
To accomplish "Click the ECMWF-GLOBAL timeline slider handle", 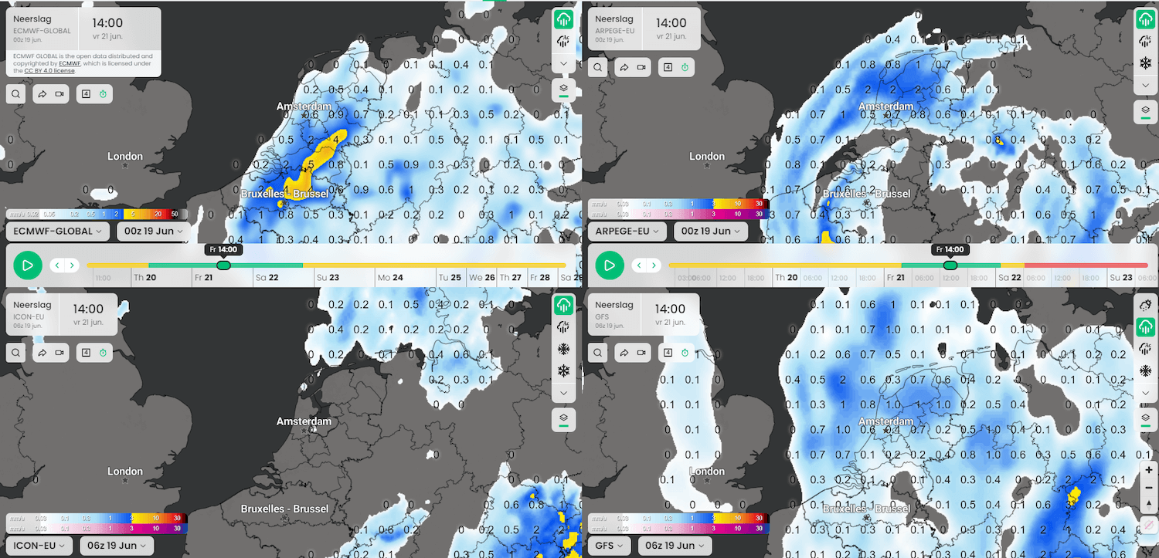I will coord(223,265).
